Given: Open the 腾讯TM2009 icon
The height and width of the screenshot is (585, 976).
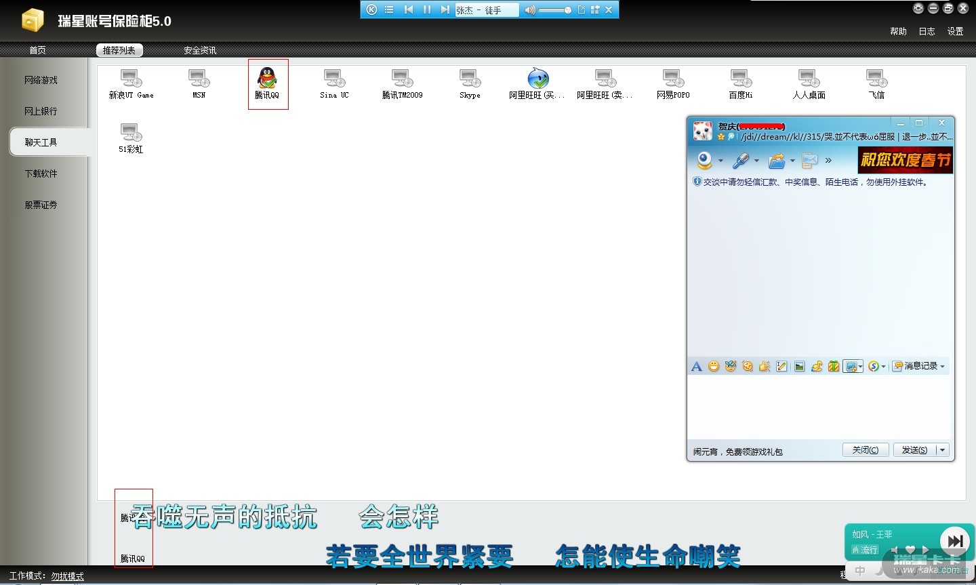Looking at the screenshot, I should click(402, 84).
